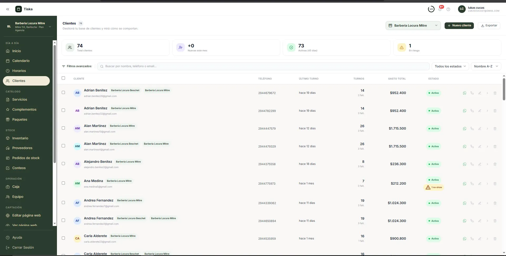Tick the Alejandro Benitez row checkbox
Viewport: 506px width, 256px height.
click(63, 164)
